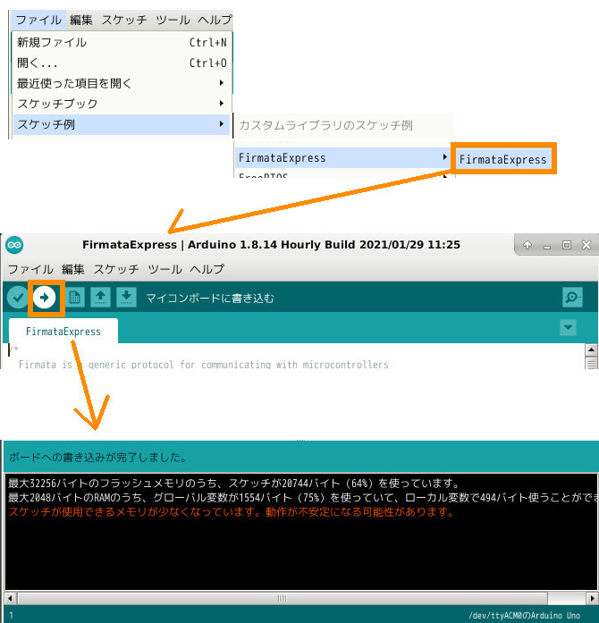Open ファイル menu in Arduino window
This screenshot has width=599, height=623.
tap(30, 269)
